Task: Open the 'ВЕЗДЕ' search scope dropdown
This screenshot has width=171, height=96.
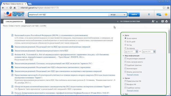Action: [118, 15]
